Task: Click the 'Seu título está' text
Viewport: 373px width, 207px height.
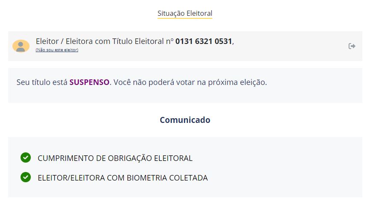Action: (x=42, y=82)
